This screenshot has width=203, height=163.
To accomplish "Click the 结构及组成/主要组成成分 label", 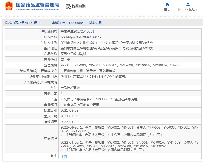I will click(38, 71).
